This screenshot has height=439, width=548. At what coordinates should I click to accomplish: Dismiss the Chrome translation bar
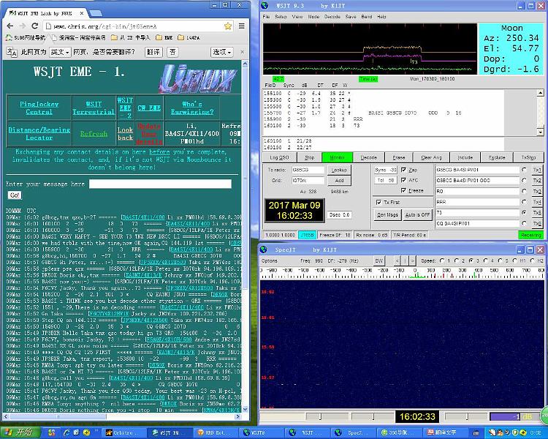click(x=242, y=52)
